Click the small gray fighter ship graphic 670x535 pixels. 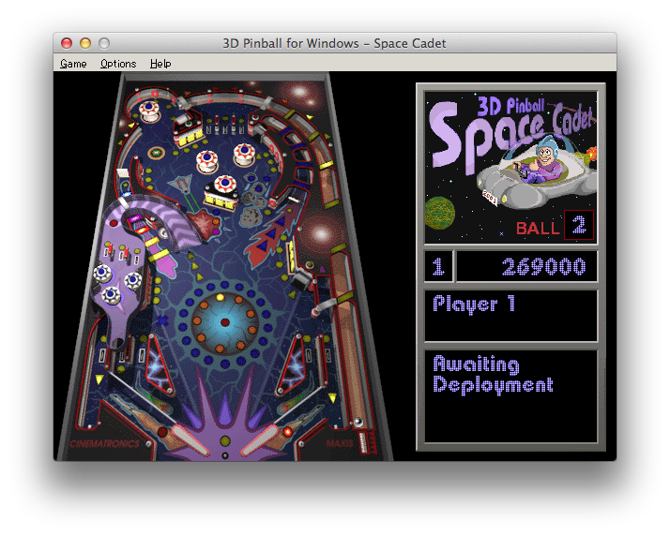180,185
